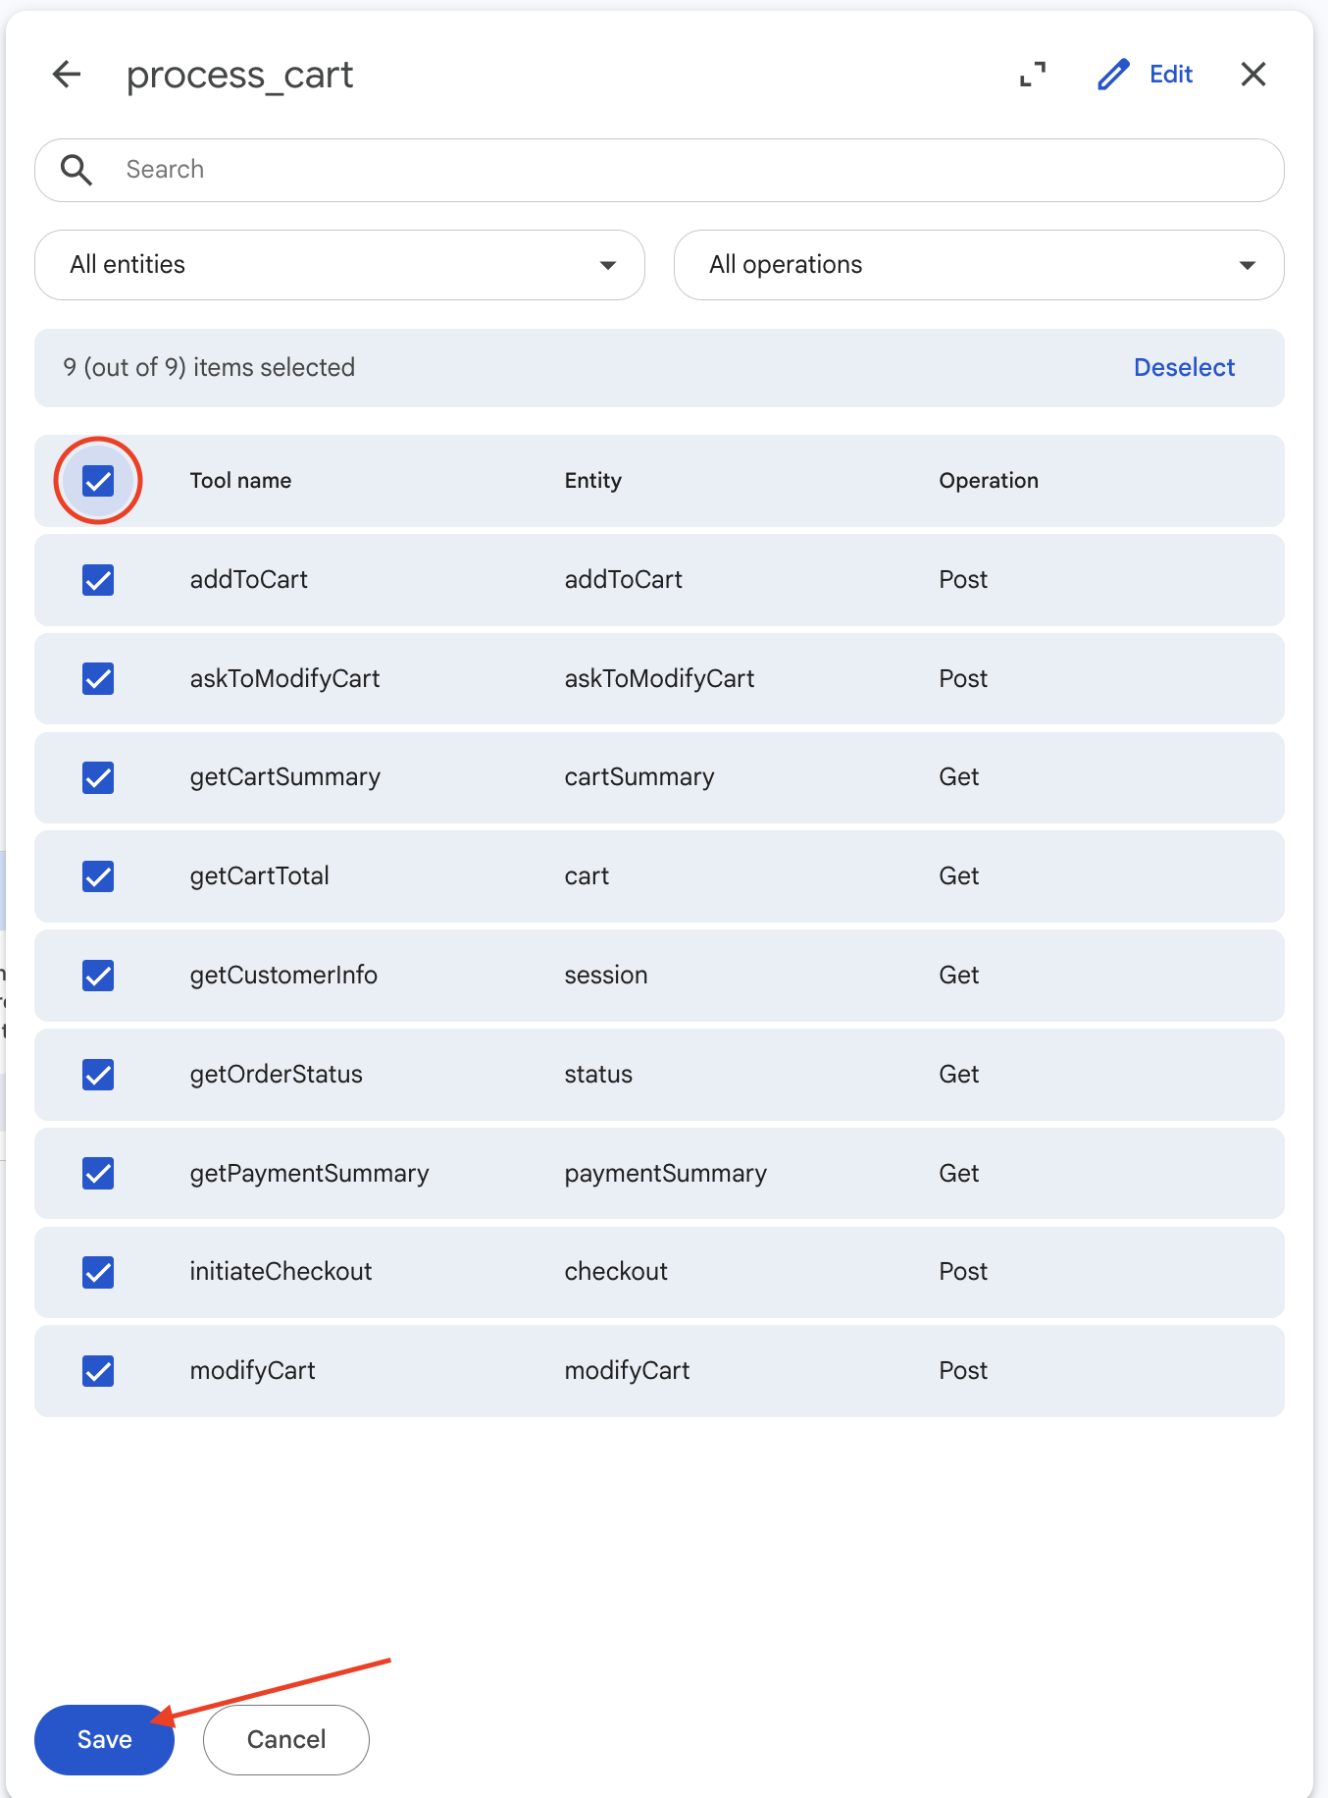1328x1798 pixels.
Task: Click the pencil Edit icon
Action: coord(1113,74)
